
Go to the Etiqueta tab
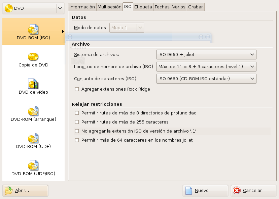click(x=143, y=7)
